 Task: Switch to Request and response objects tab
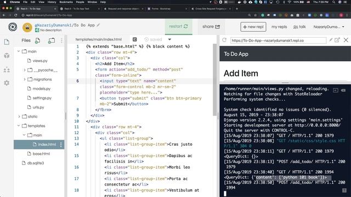[x=123, y=9]
